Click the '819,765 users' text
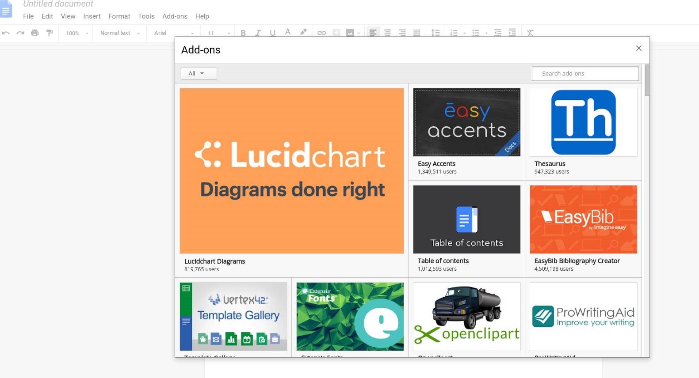699x378 pixels. [202, 269]
